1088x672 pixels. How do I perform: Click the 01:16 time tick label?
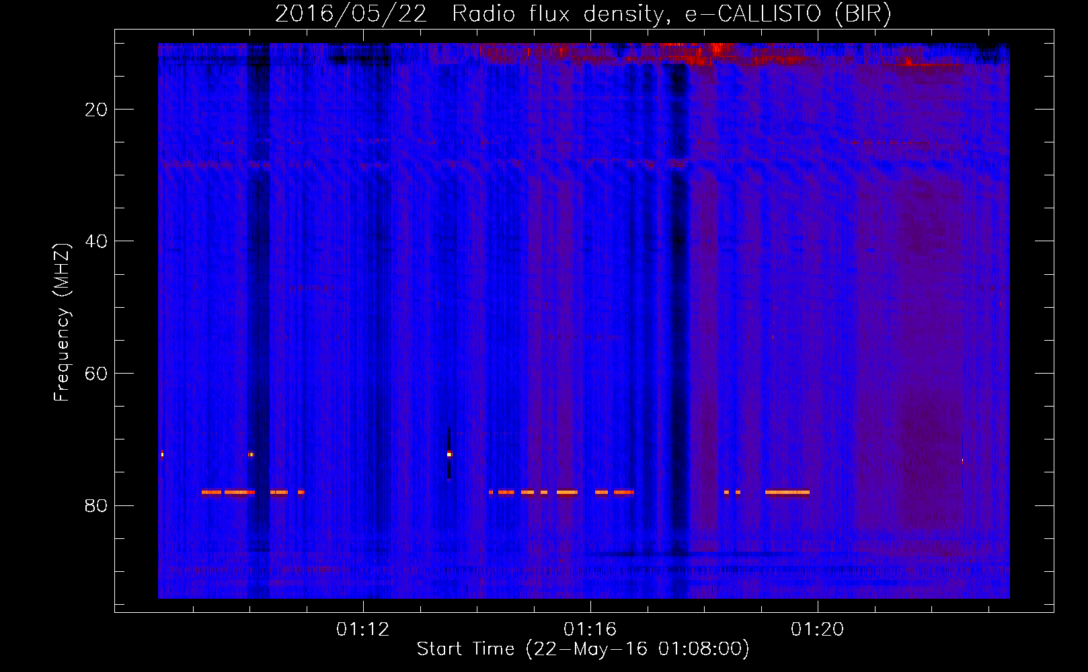pos(590,630)
